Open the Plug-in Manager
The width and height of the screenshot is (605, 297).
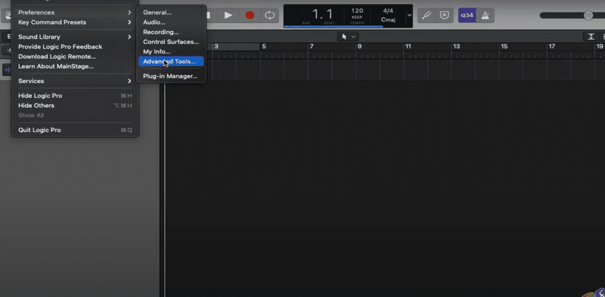pyautogui.click(x=171, y=76)
